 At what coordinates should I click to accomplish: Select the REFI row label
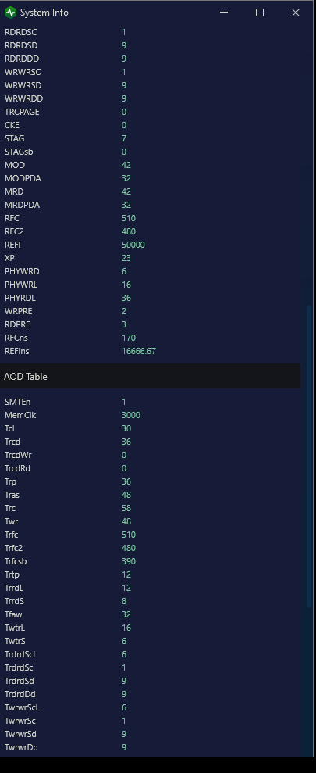tap(12, 245)
